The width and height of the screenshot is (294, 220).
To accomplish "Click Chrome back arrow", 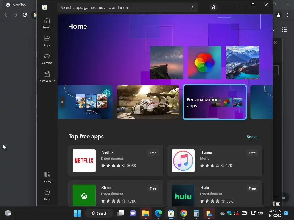I will point(6,15).
